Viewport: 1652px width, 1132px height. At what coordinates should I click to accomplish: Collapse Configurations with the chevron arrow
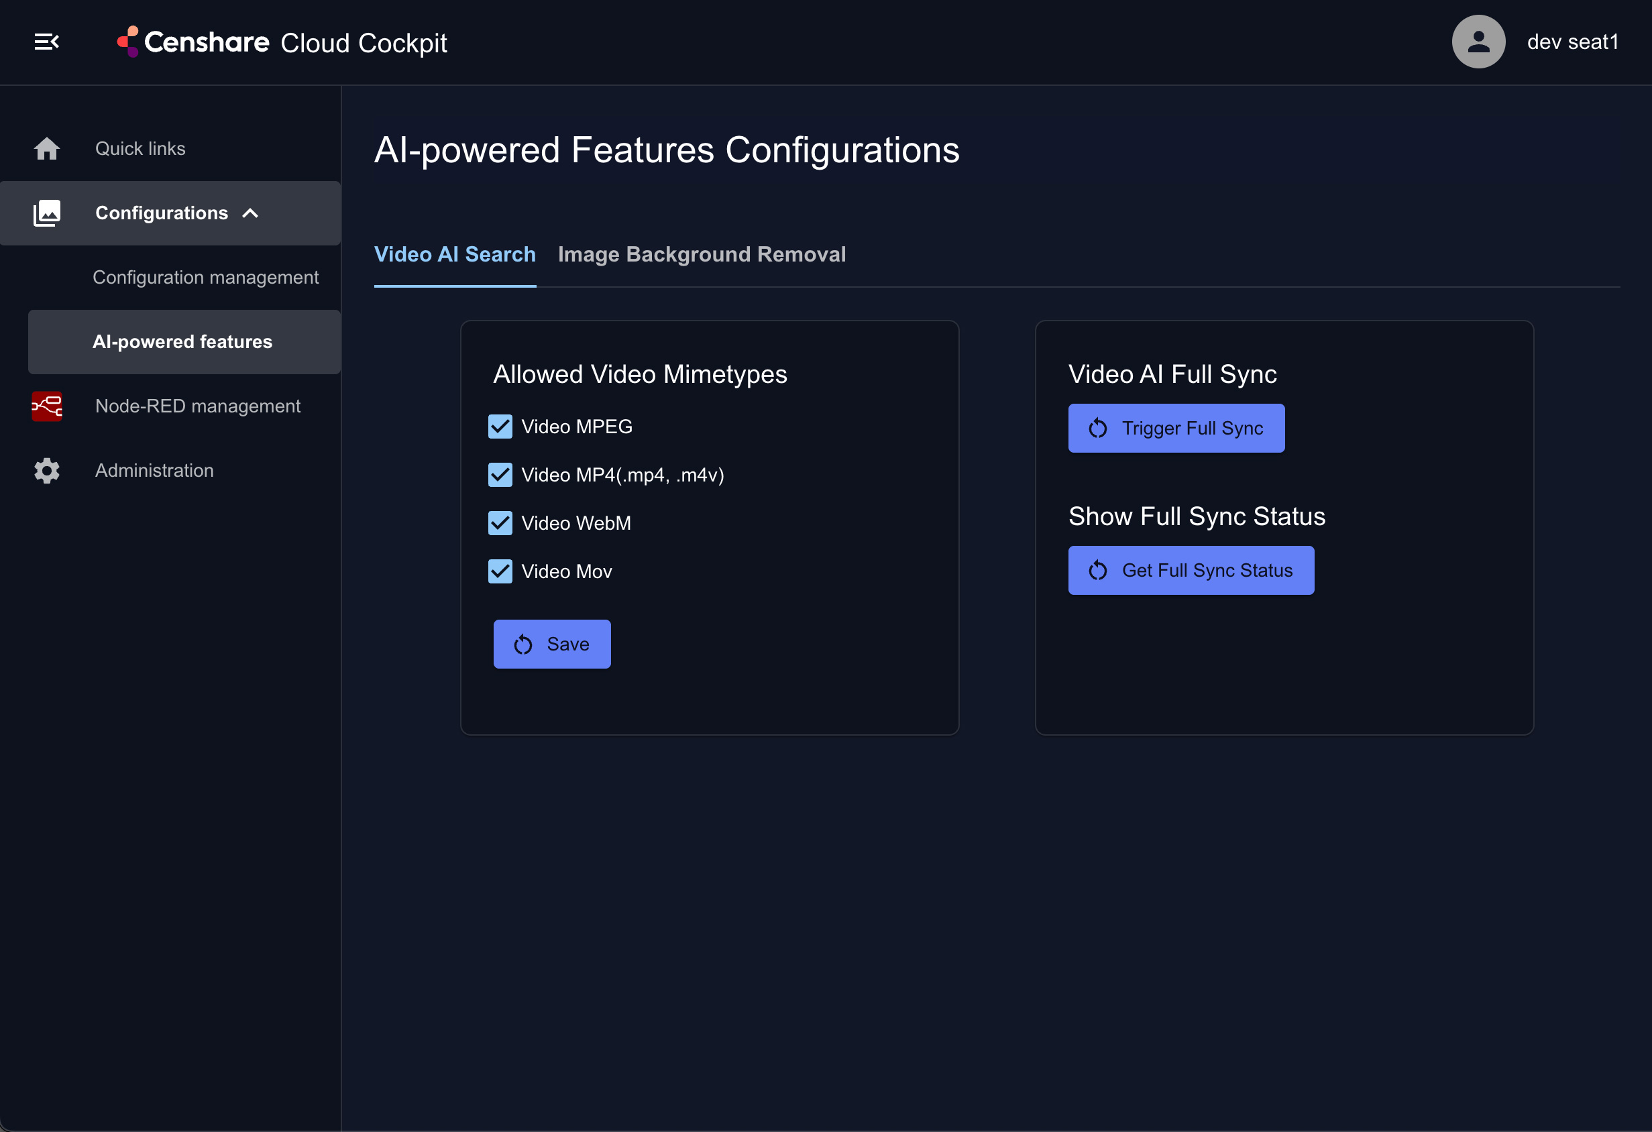point(250,213)
